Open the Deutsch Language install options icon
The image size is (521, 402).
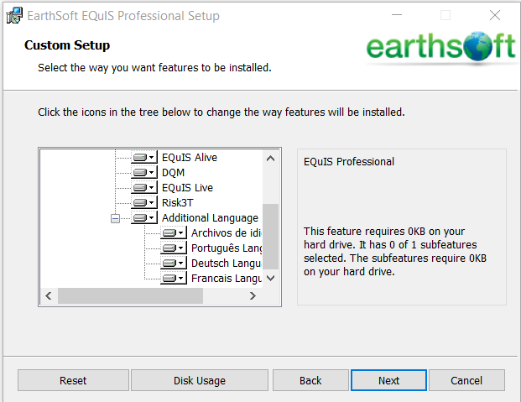click(174, 264)
